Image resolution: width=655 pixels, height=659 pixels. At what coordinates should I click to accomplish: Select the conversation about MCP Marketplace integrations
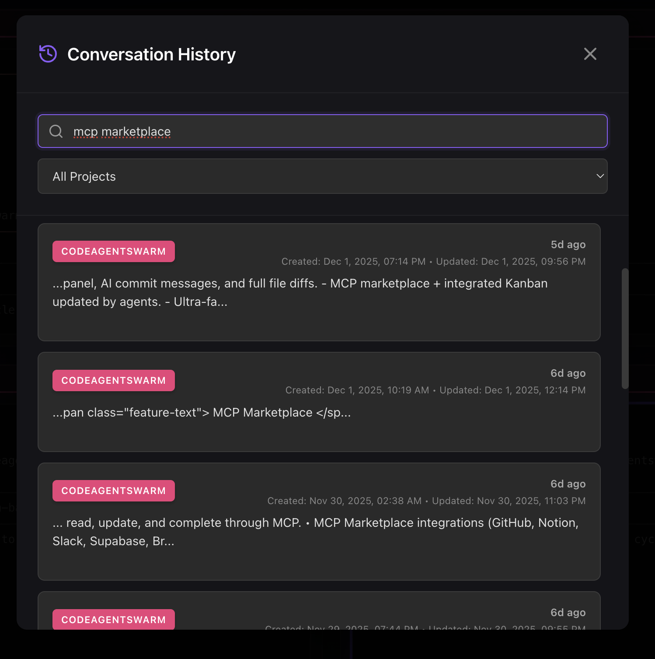(x=319, y=521)
